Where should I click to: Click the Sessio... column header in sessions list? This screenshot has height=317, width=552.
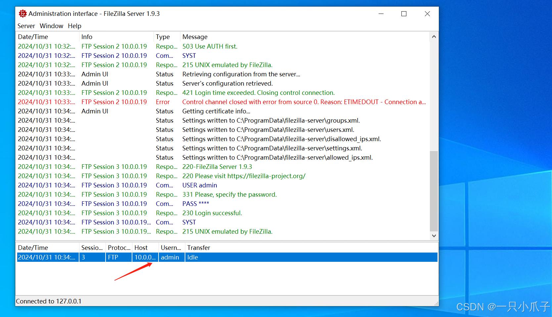[92, 248]
